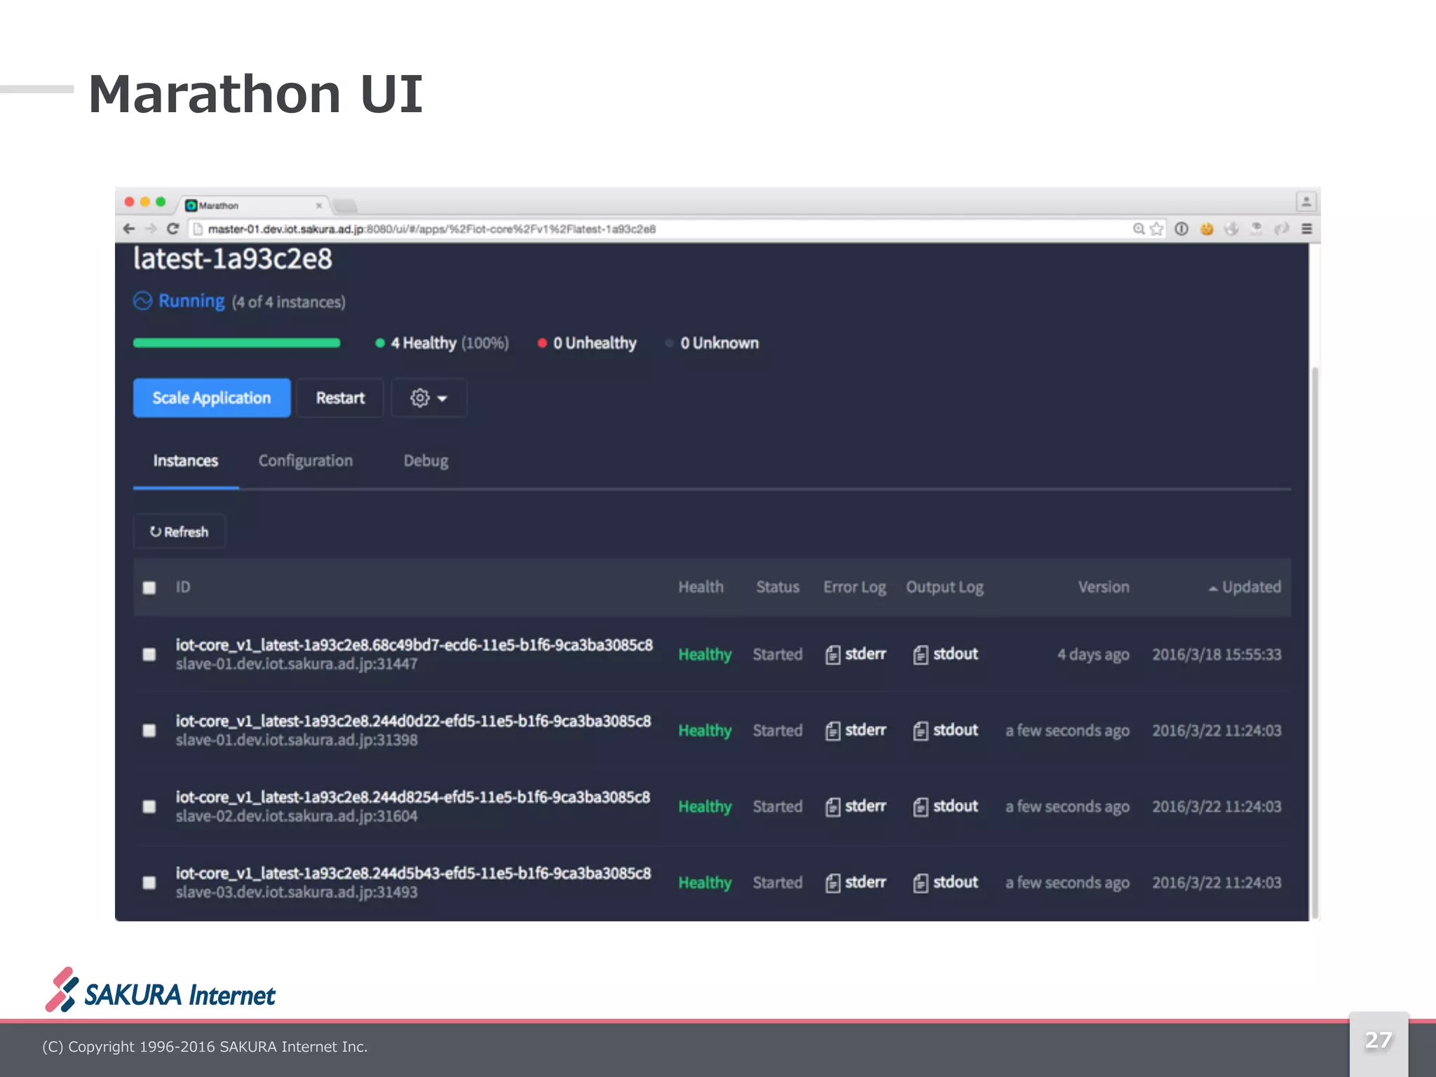Click the user profile icon in browser corner
The width and height of the screenshot is (1436, 1077).
coord(1306,203)
